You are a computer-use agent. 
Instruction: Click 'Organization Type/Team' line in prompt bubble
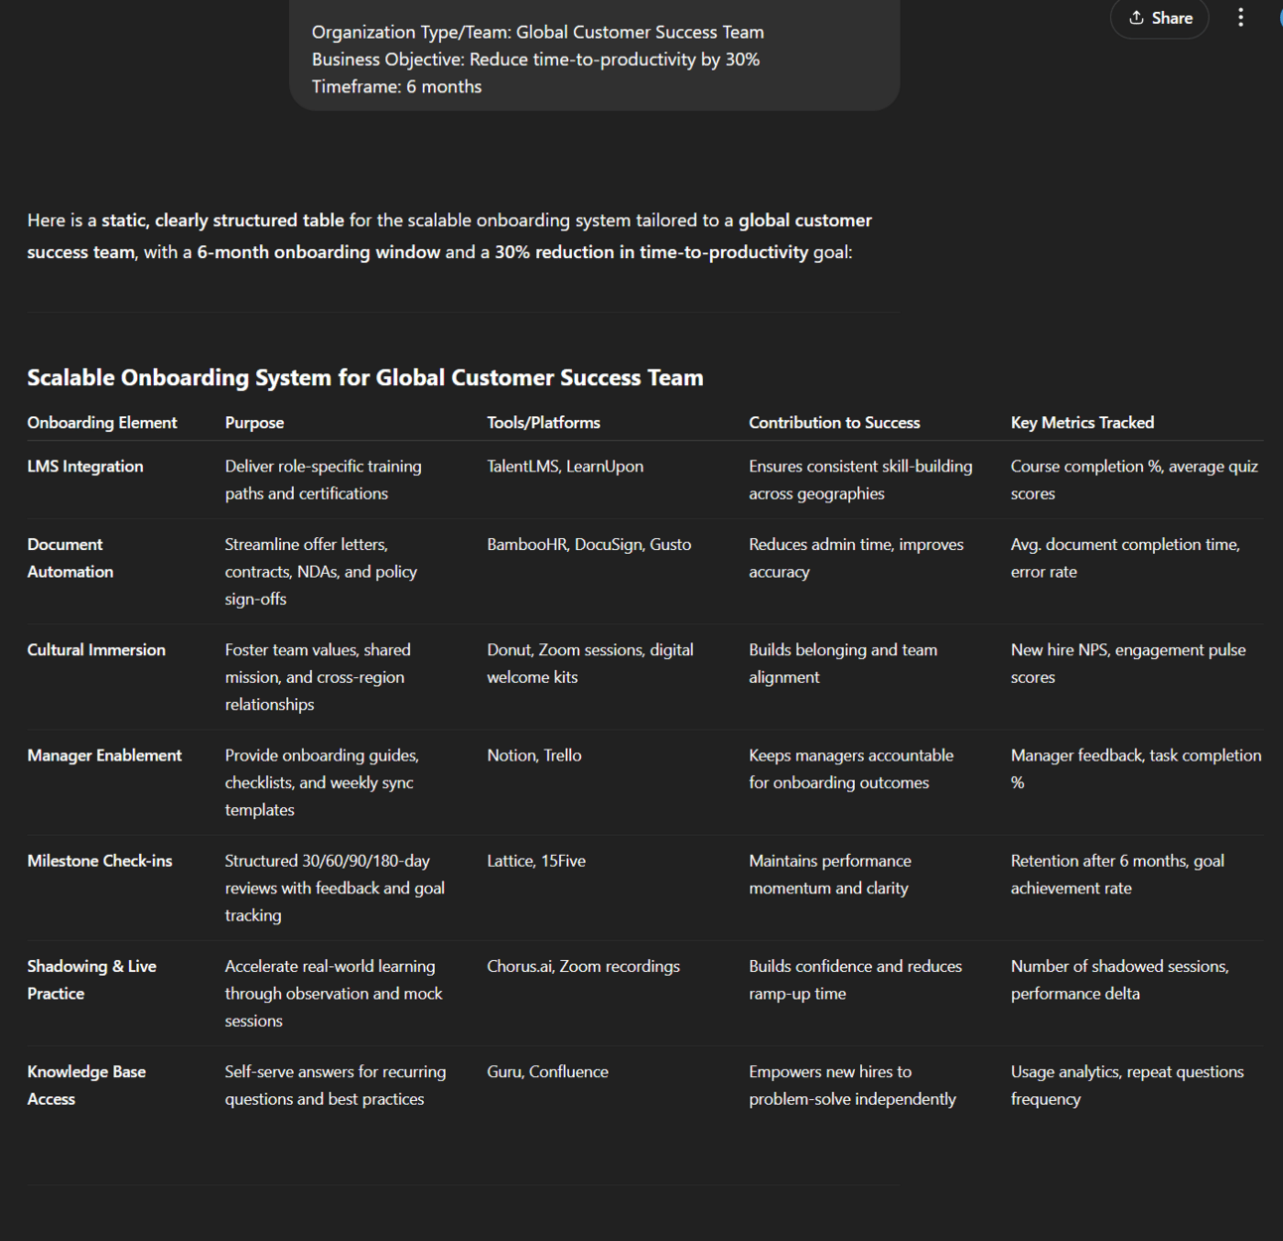tap(537, 32)
